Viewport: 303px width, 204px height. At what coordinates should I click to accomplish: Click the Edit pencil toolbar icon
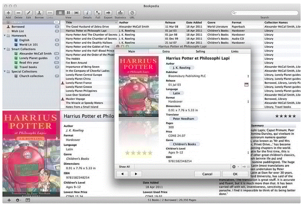[29, 13]
